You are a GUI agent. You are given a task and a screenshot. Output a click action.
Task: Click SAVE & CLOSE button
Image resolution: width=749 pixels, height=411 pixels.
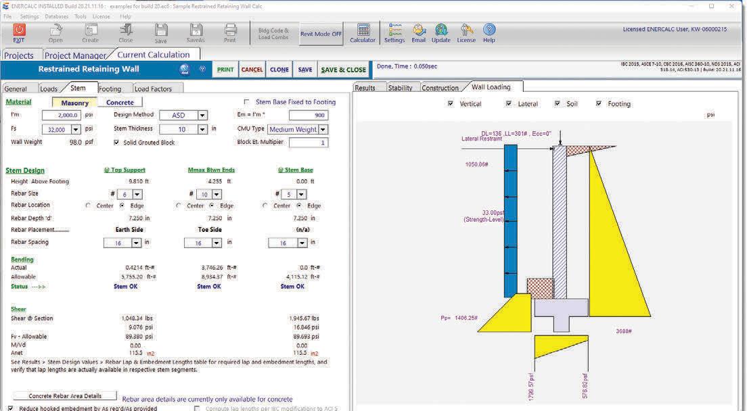click(344, 70)
